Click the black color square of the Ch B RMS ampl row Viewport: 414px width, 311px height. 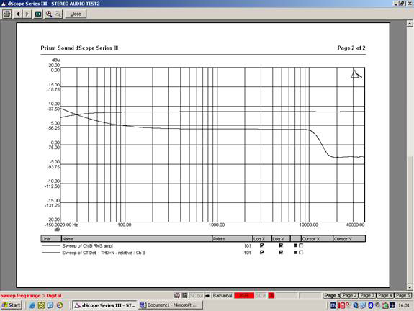295,245
